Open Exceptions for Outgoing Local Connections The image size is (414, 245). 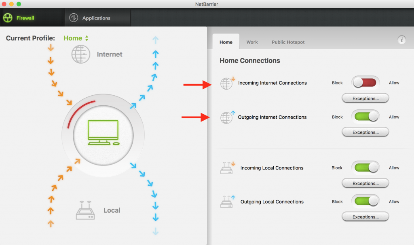(365, 217)
